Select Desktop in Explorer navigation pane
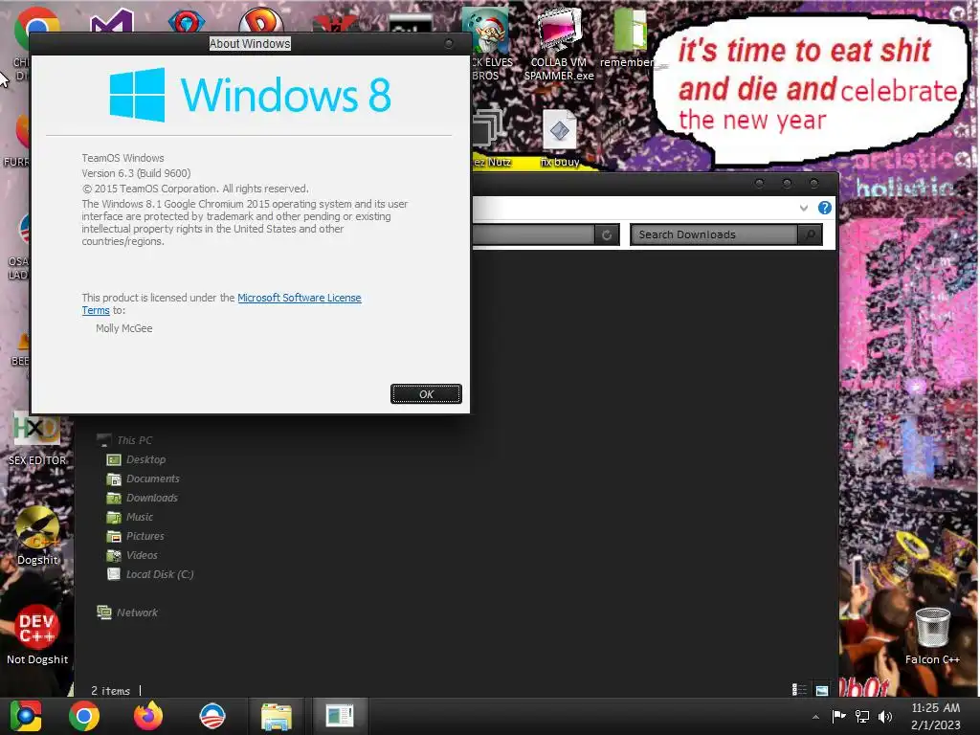 (x=136, y=460)
